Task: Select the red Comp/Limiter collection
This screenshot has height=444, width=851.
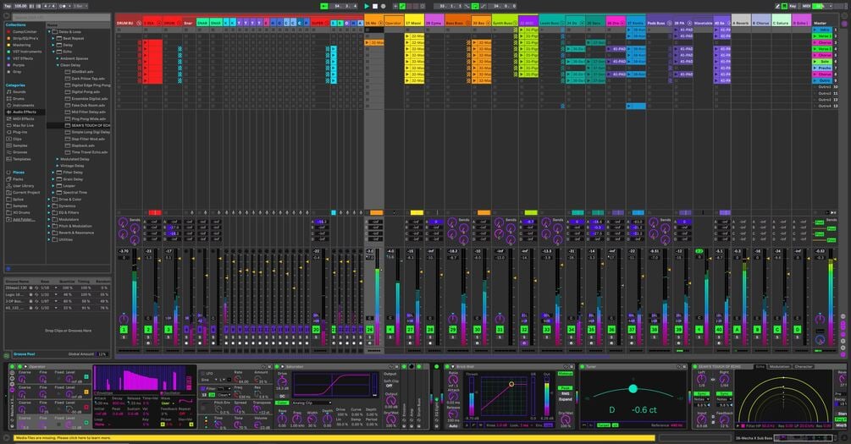Action: coord(25,31)
